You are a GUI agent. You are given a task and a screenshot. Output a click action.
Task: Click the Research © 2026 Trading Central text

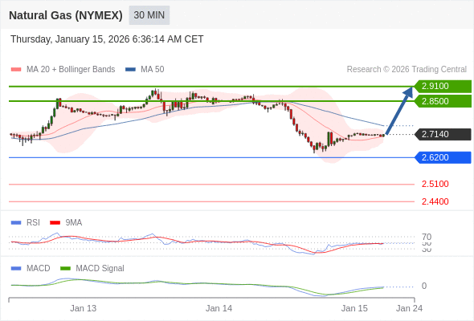pos(407,70)
